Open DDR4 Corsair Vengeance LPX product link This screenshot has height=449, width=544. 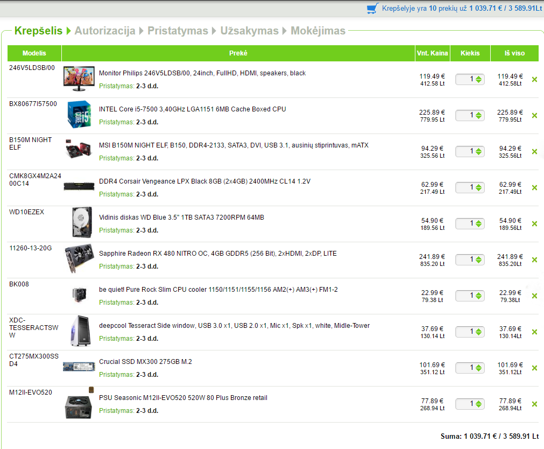pyautogui.click(x=204, y=181)
